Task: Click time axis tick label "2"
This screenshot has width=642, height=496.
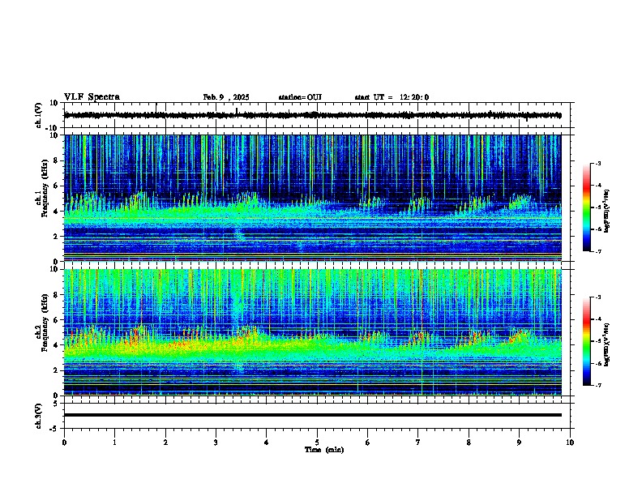Action: pyautogui.click(x=165, y=443)
